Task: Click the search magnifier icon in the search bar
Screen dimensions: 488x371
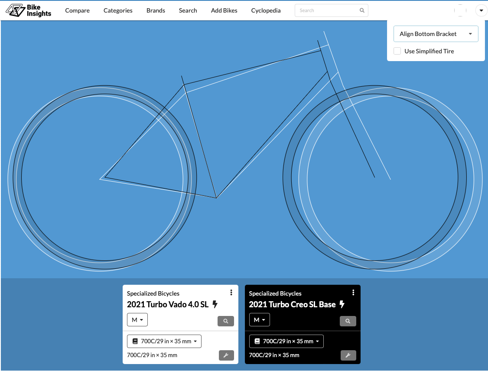Action: pos(362,10)
